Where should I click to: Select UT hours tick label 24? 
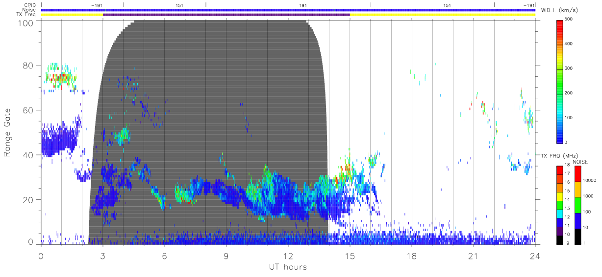535,256
